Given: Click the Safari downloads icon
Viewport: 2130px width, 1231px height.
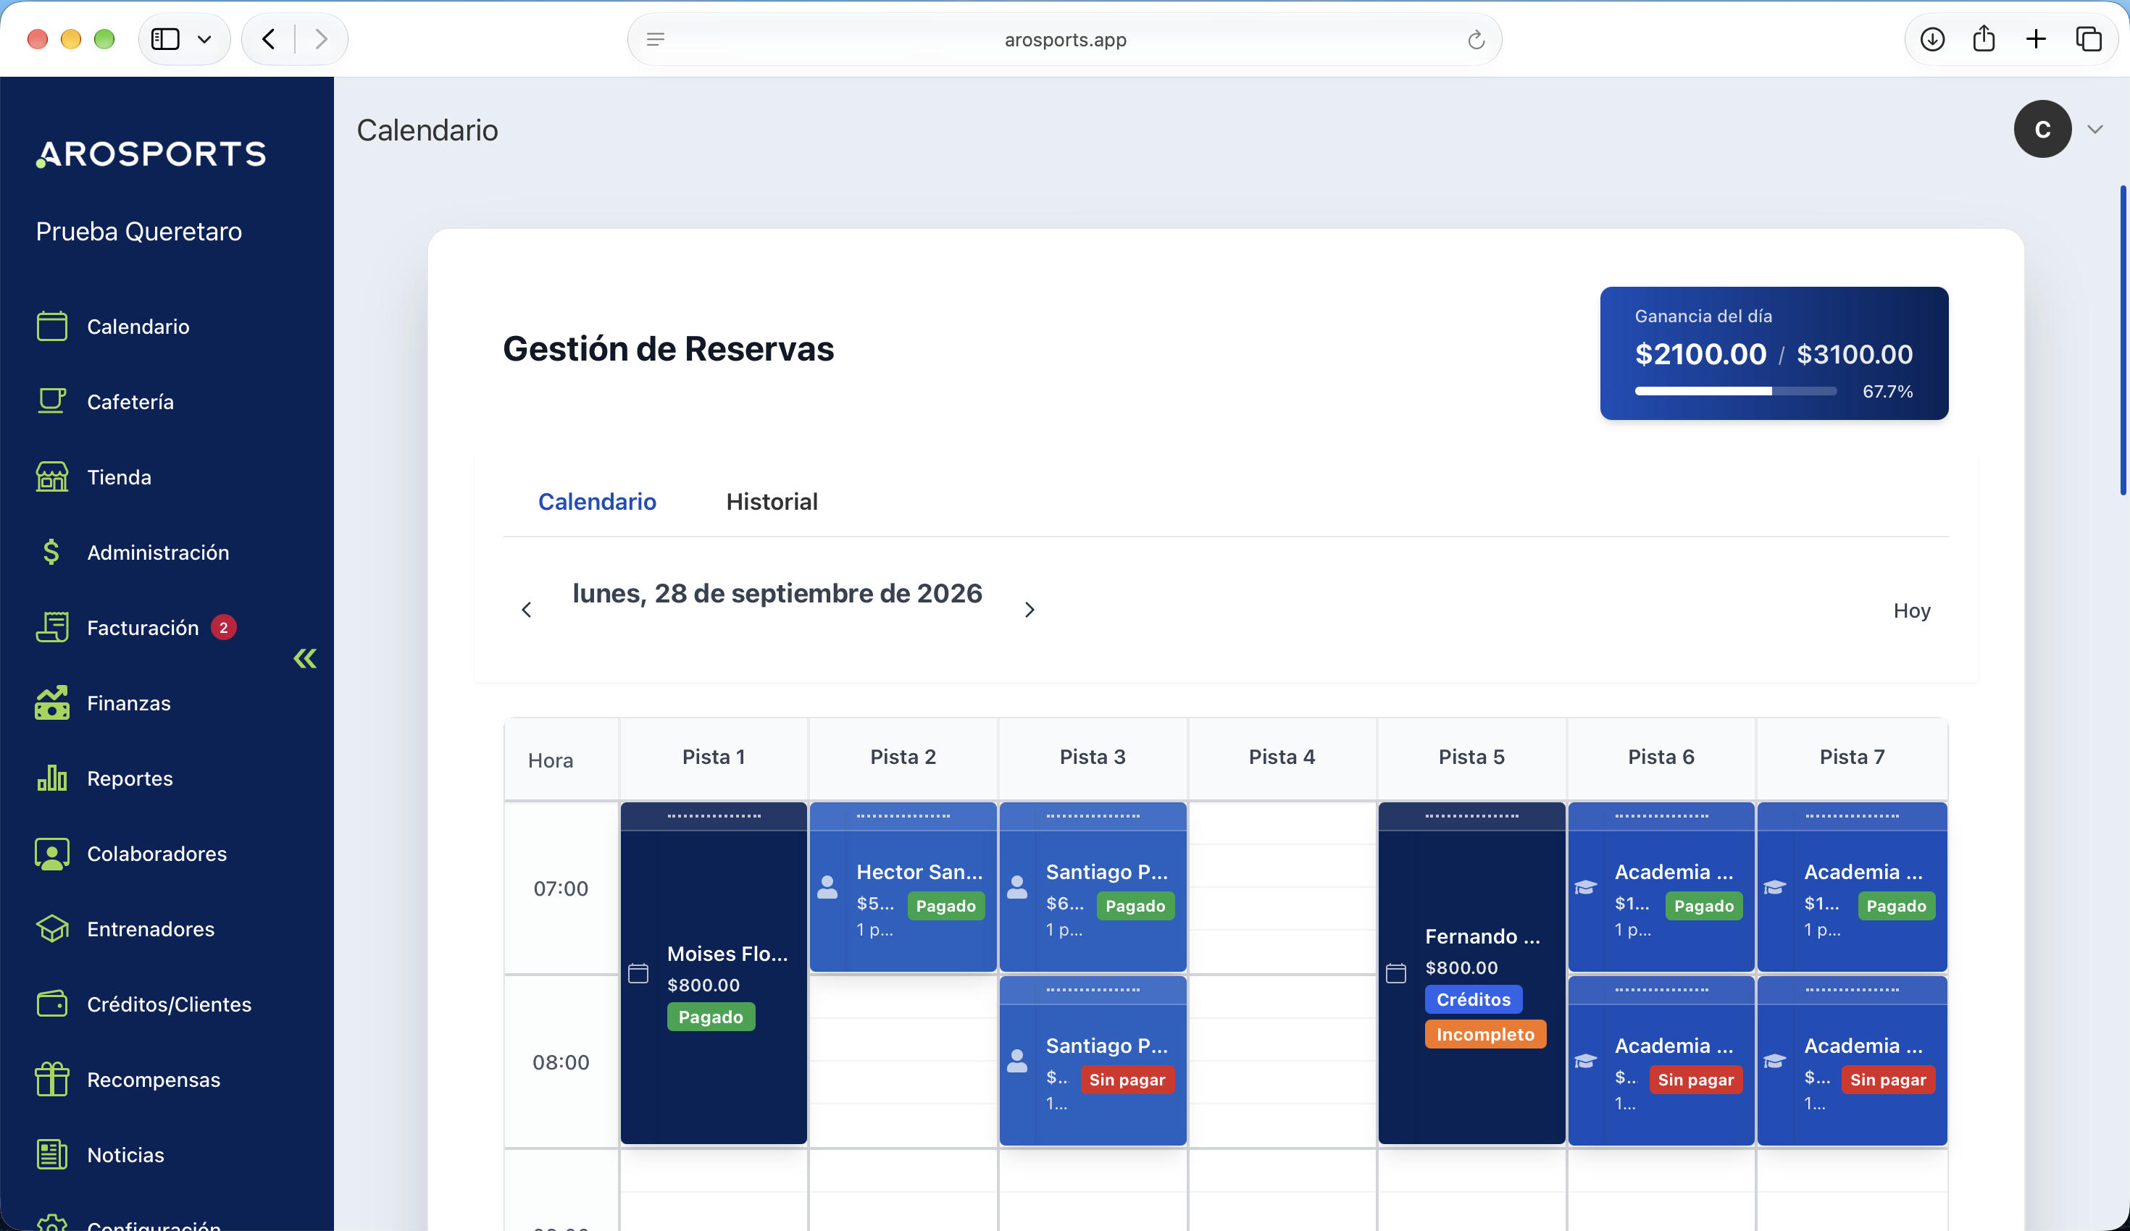Looking at the screenshot, I should [x=1932, y=39].
